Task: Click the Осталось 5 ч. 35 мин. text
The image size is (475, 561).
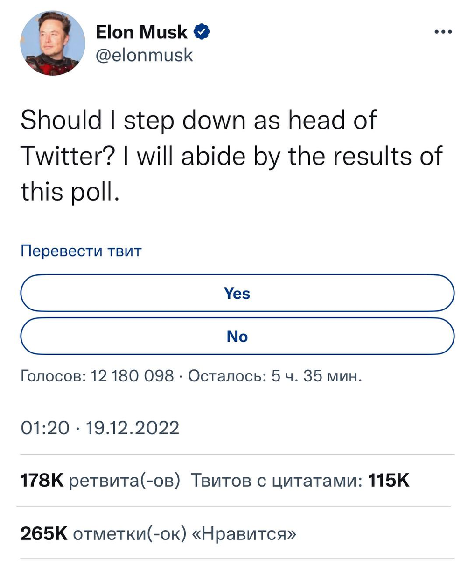Action: (275, 375)
